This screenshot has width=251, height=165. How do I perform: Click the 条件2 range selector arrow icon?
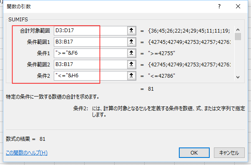pyautogui.click(x=131, y=76)
